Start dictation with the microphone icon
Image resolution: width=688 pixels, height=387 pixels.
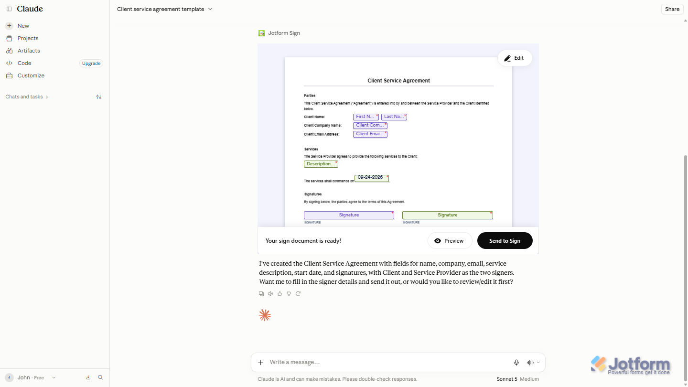[516, 363]
